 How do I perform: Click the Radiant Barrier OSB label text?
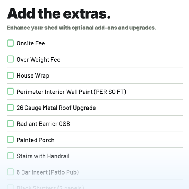(x=43, y=124)
